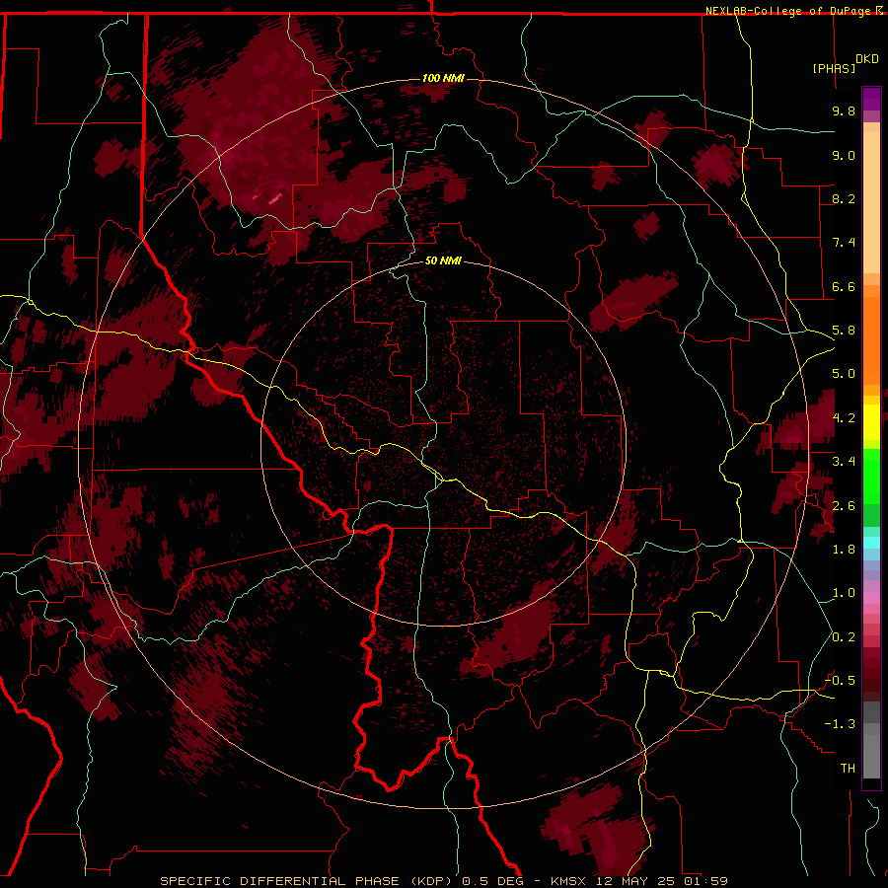Click the -0.5 scale value
Screen dimensions: 888x888
840,680
